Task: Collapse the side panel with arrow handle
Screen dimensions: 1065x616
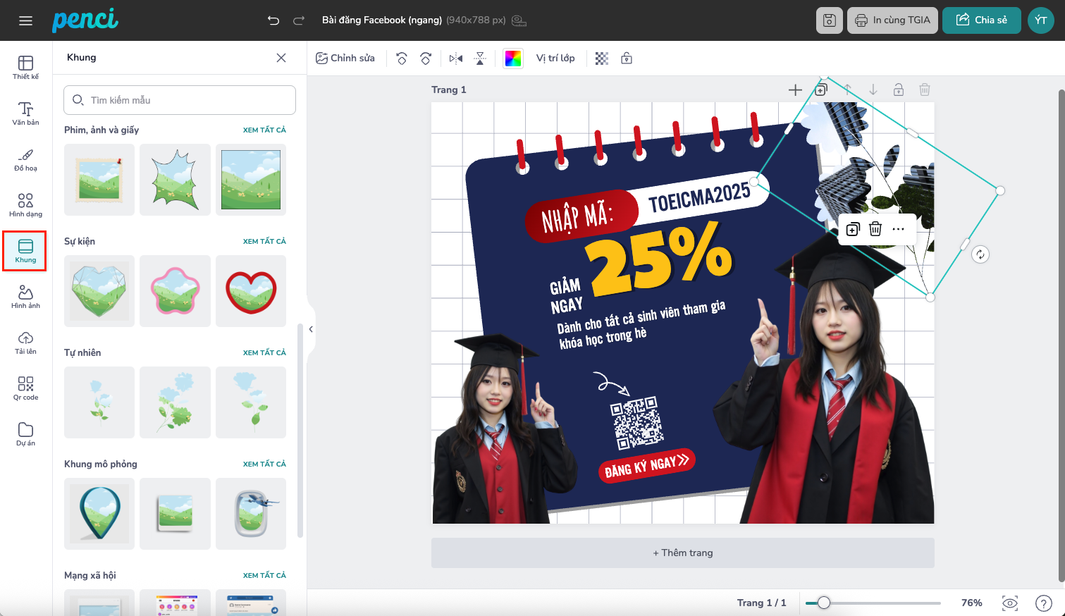Action: [311, 329]
